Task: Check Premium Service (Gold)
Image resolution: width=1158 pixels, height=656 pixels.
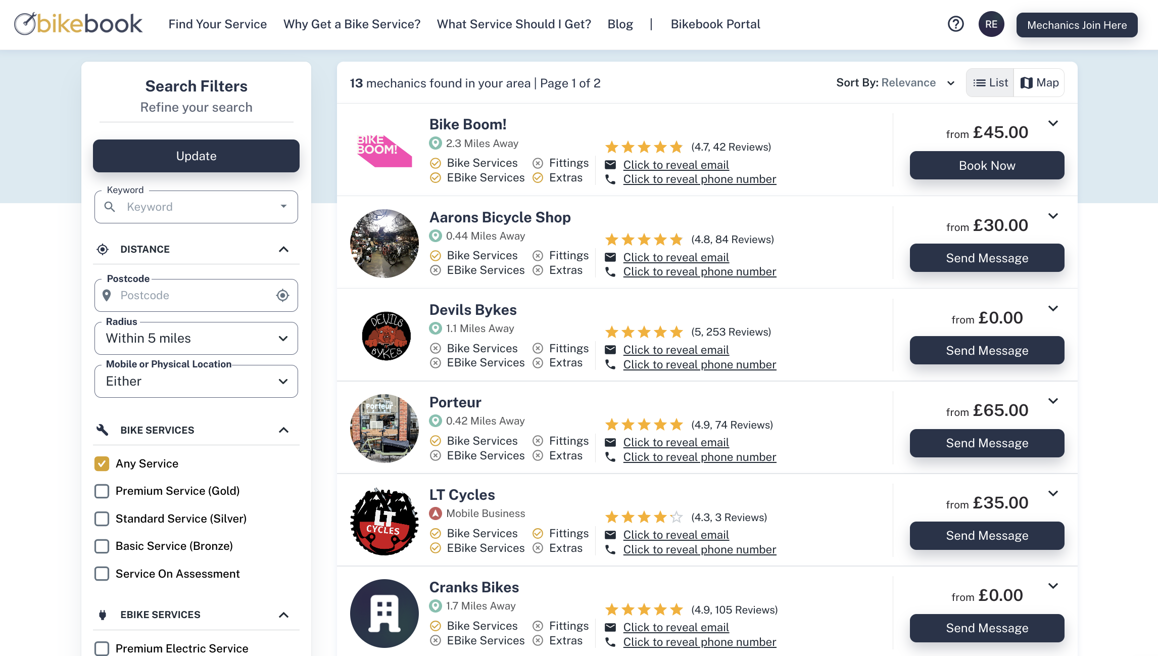Action: [102, 491]
